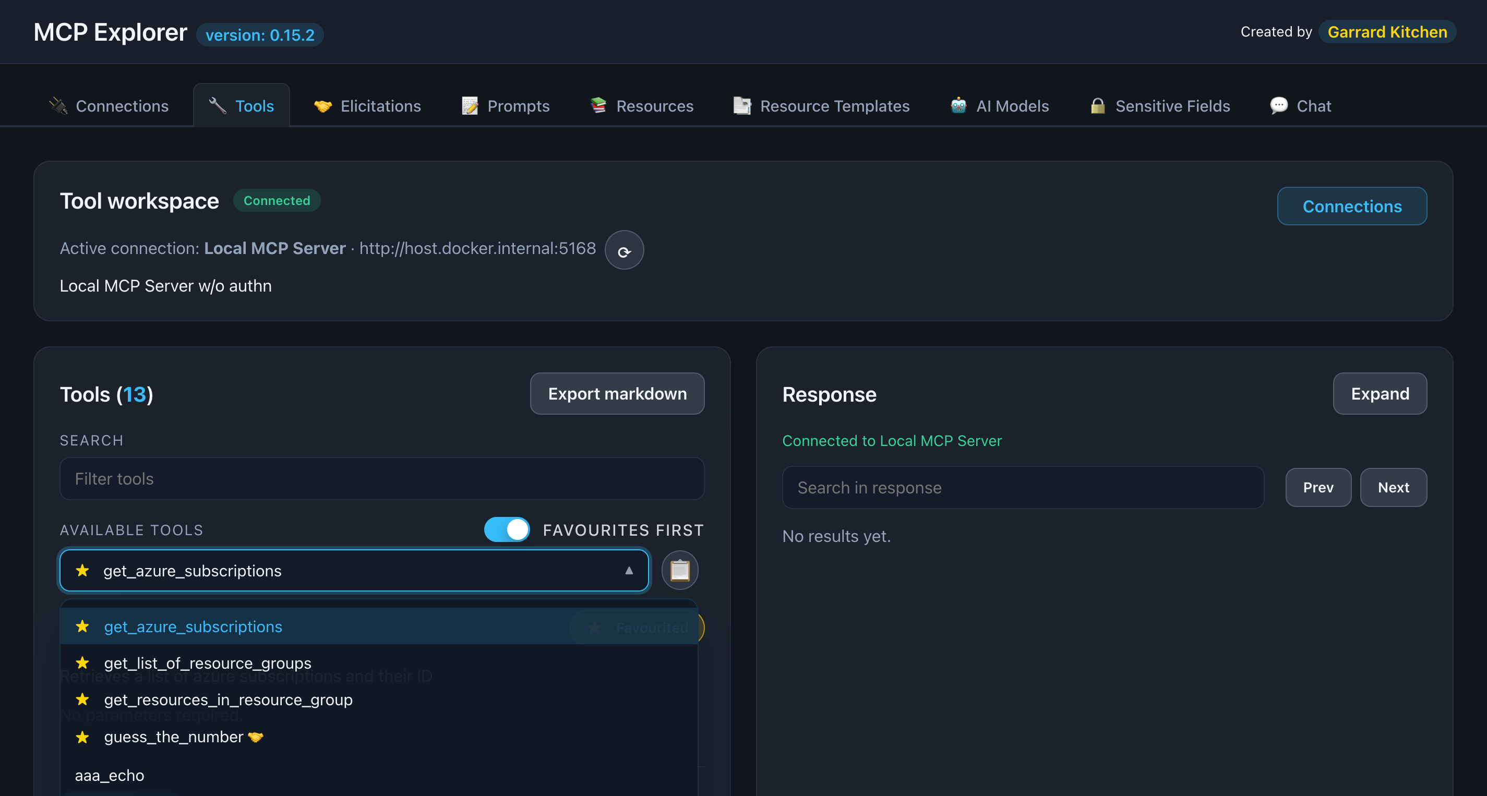Click the Elicitations handshake icon
This screenshot has width=1487, height=796.
[322, 106]
